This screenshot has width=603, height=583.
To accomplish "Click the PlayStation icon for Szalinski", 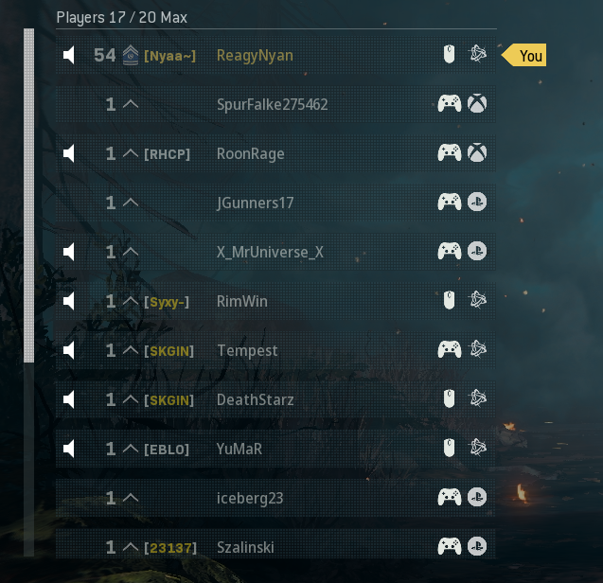I will click(477, 546).
